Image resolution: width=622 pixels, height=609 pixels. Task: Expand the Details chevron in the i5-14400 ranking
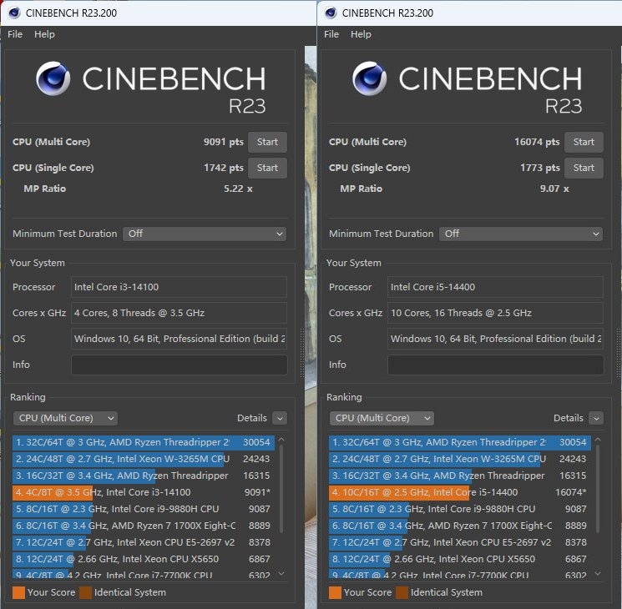click(595, 418)
